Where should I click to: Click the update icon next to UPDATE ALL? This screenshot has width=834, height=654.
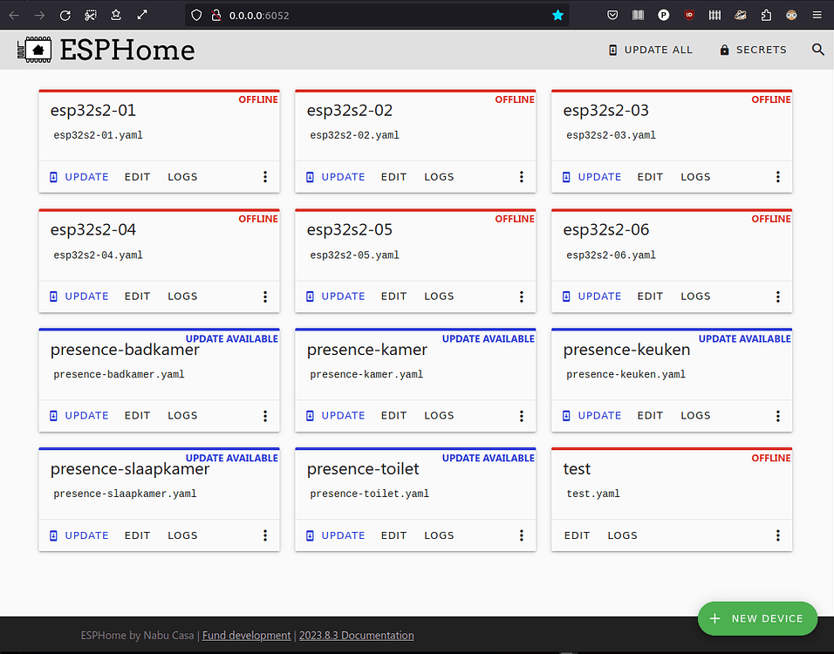pos(612,50)
